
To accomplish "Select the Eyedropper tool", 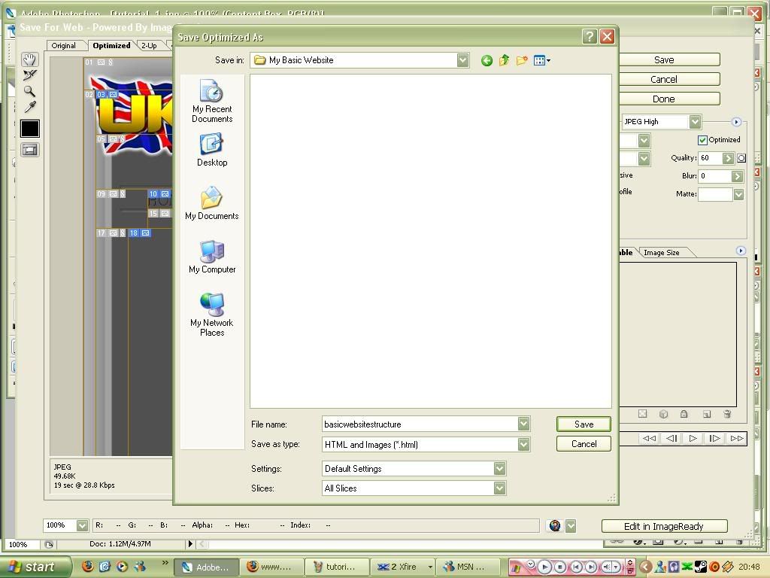I will click(29, 107).
